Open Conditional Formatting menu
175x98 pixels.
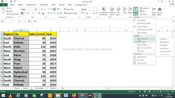coord(103,11)
